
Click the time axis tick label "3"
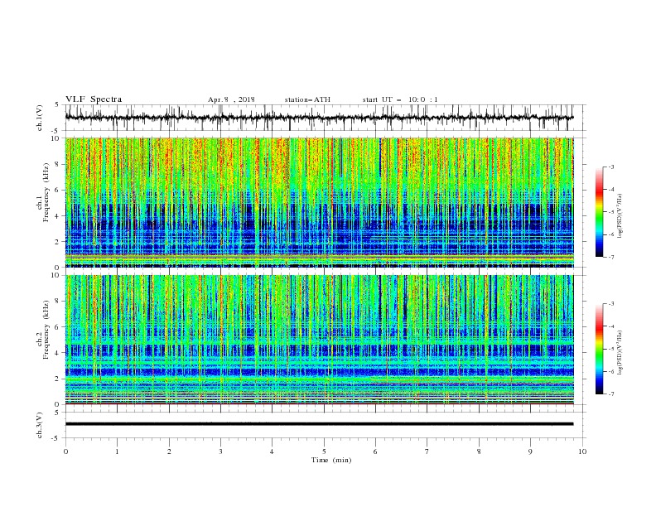(220, 451)
